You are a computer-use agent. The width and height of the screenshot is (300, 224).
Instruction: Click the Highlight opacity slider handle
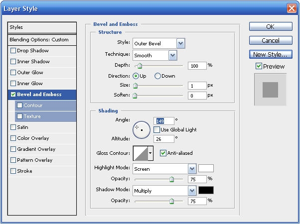pyautogui.click(x=171, y=179)
